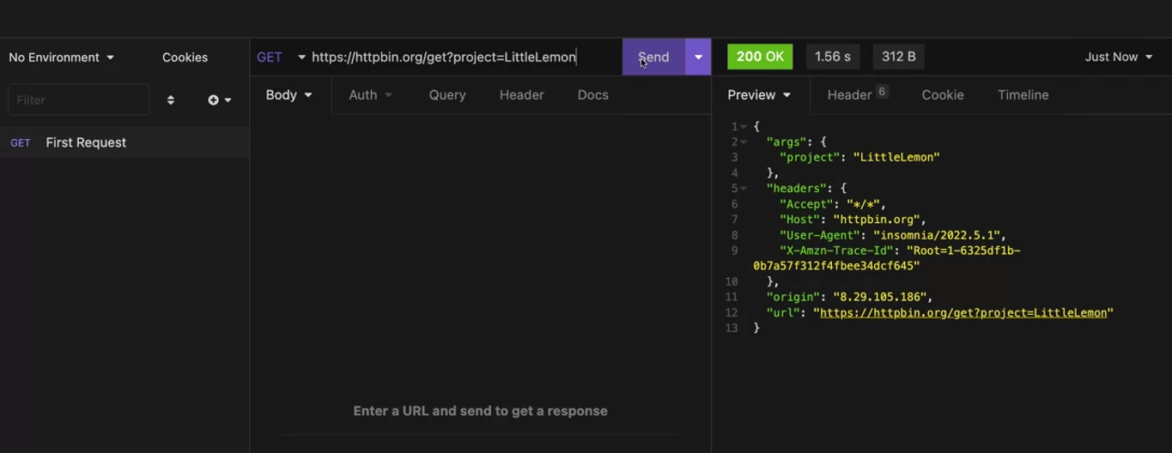1172x453 pixels.
Task: Open the Auth tab dropdown
Action: click(370, 95)
